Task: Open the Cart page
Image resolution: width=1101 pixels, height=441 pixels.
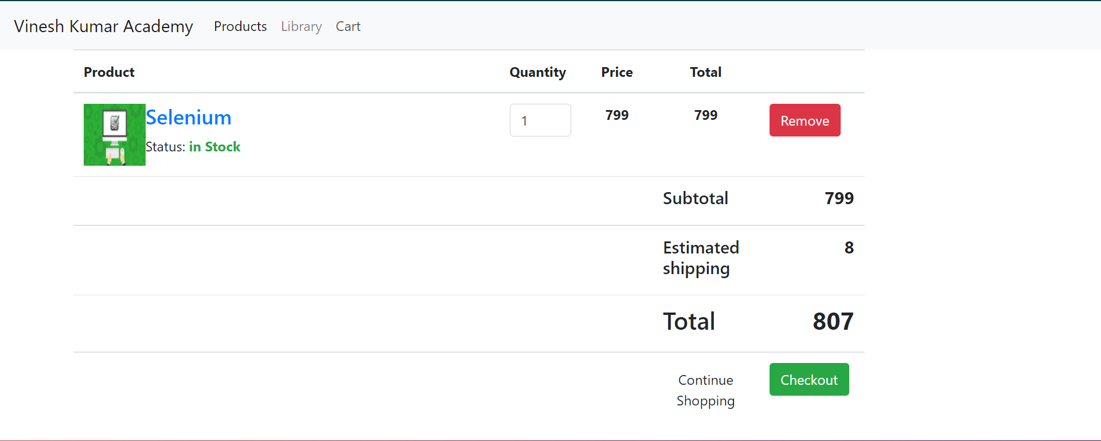Action: tap(348, 26)
